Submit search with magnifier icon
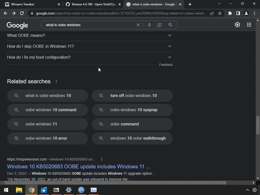260x195 pixels. (x=170, y=25)
